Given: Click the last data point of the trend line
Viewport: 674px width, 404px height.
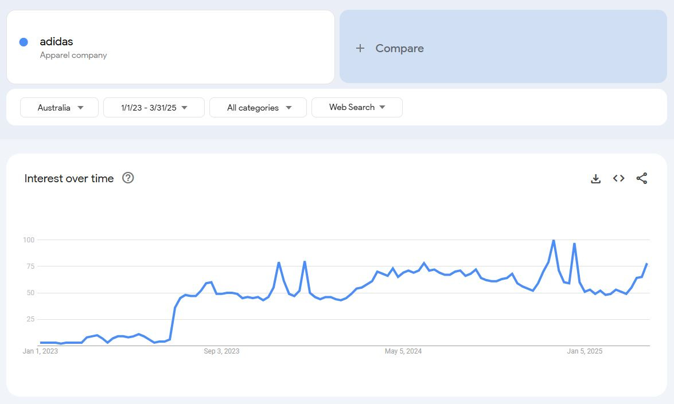Looking at the screenshot, I should (646, 264).
